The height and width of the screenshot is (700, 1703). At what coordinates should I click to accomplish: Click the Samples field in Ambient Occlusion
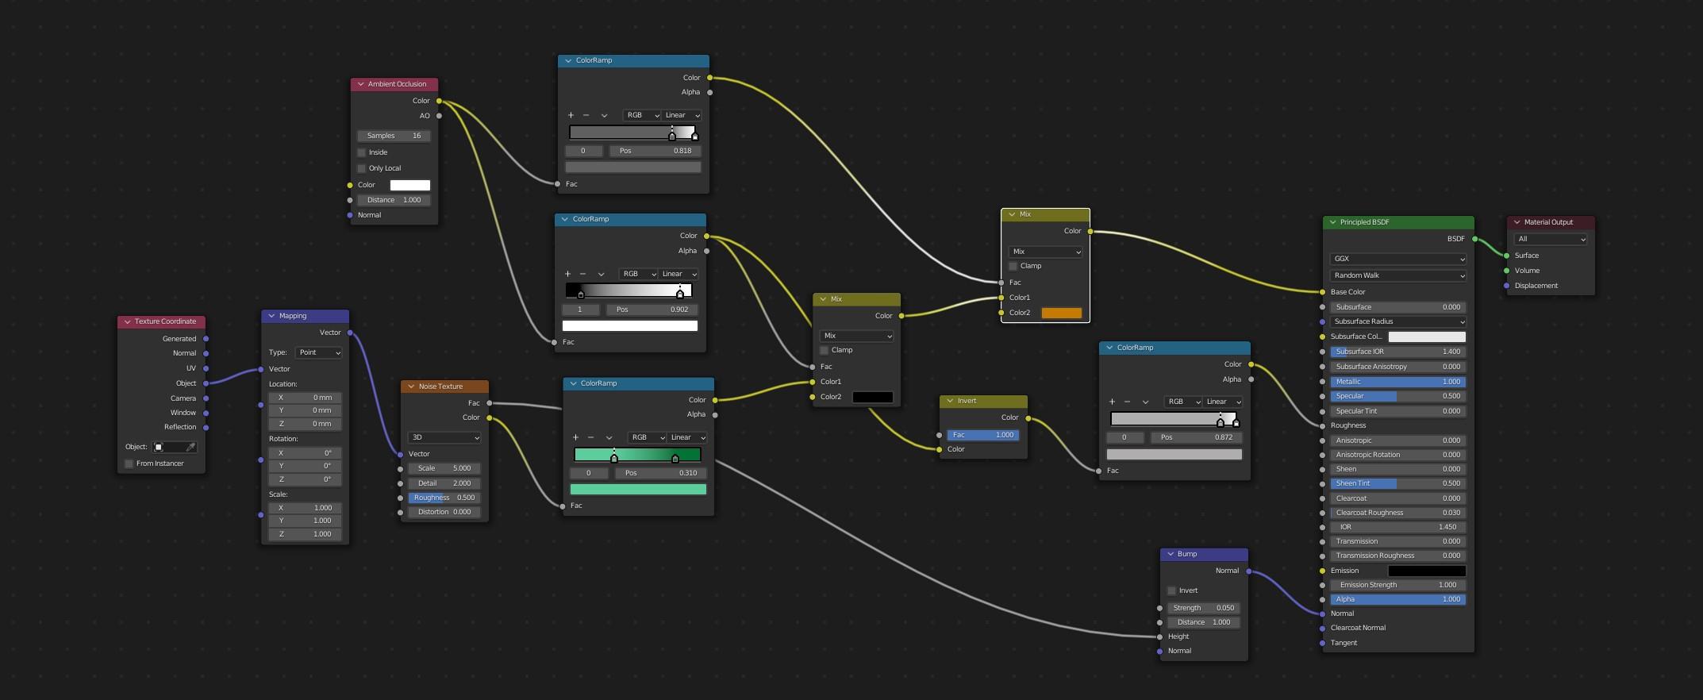pyautogui.click(x=394, y=136)
